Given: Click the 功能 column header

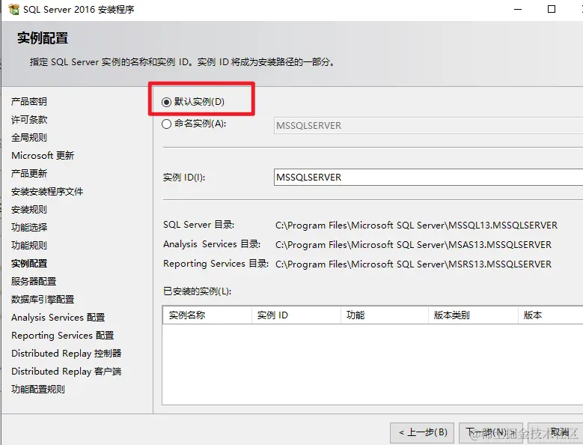Looking at the screenshot, I should click(385, 315).
